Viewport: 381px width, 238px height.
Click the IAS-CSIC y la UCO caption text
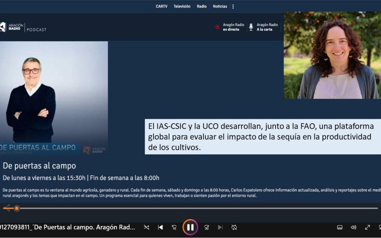tap(263, 137)
